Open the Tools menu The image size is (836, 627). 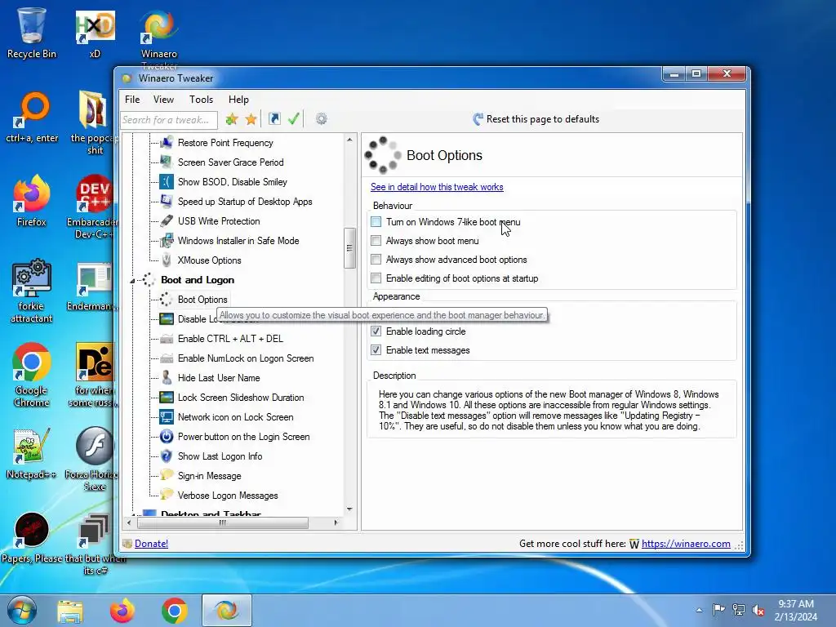pos(201,99)
